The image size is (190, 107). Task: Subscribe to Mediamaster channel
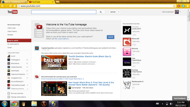136,84
